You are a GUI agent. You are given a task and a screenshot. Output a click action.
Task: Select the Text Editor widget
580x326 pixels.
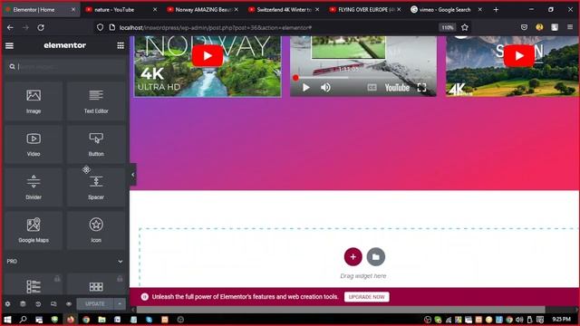[x=96, y=101]
